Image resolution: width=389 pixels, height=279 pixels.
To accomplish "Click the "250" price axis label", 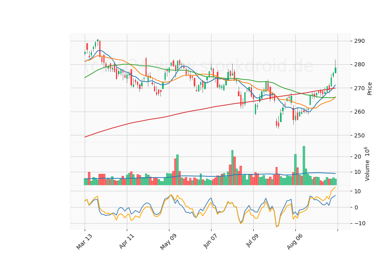I will 359,136.
